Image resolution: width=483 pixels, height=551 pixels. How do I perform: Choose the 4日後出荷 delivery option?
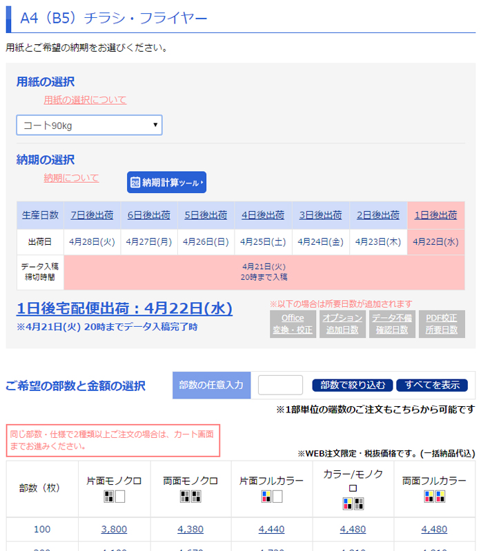point(263,215)
